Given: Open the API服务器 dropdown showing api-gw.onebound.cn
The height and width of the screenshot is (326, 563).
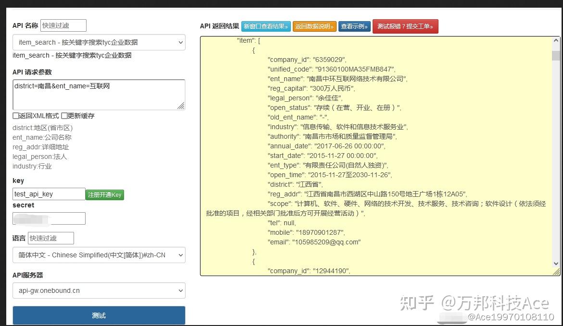Looking at the screenshot, I should click(99, 290).
